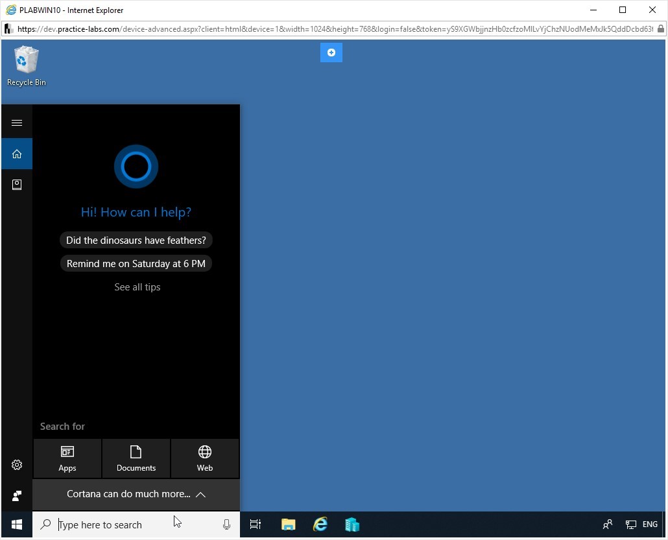Select the Cortana Home icon
The image size is (668, 540).
click(x=17, y=154)
